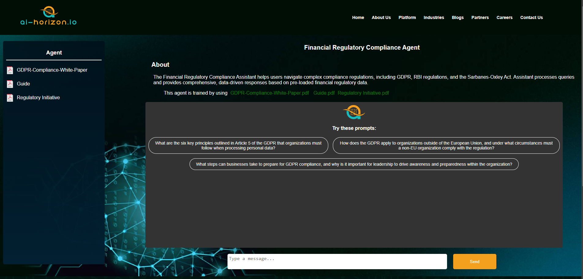Follow the GDPR-Compliance-White-Paper.pdf green link
This screenshot has height=279, width=583.
pos(269,93)
